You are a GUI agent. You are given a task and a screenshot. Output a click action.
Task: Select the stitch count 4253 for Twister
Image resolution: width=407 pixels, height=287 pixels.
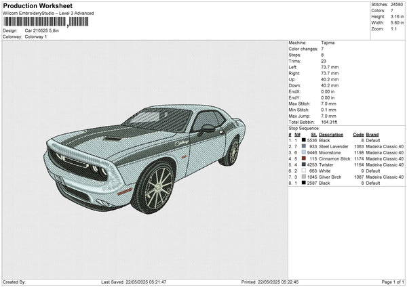pos(312,164)
